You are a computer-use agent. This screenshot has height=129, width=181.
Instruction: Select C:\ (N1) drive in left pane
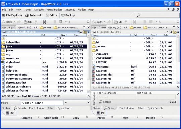coord(9,28)
